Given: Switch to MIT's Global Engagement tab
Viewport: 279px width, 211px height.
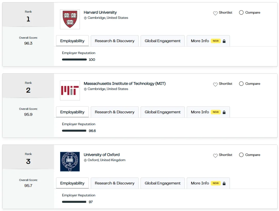Looking at the screenshot, I should pos(162,112).
